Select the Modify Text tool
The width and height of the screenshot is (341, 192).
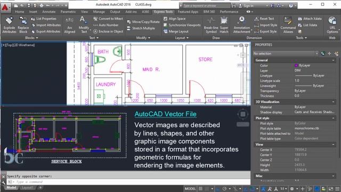tap(84, 25)
